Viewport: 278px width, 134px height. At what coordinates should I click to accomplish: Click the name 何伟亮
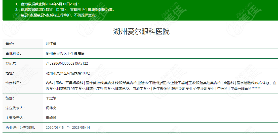pos(51,108)
